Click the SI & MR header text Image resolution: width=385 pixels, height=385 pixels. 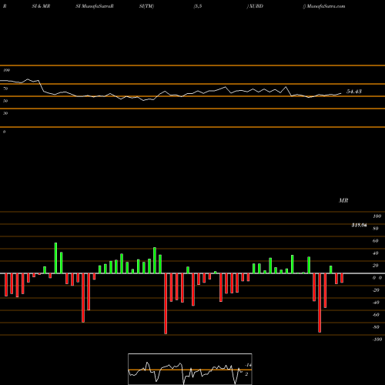click(x=41, y=6)
